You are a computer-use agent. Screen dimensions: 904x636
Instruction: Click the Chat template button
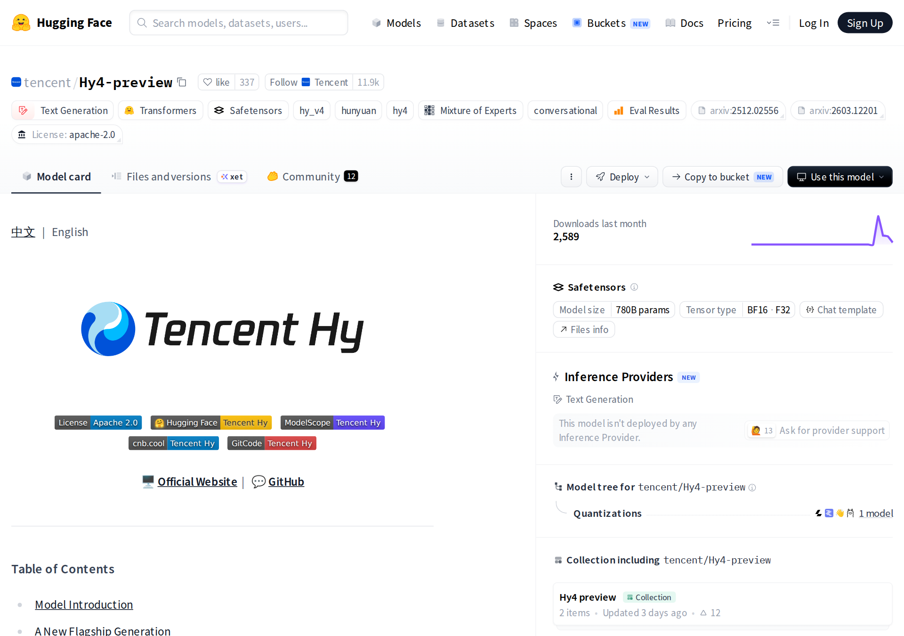(841, 310)
